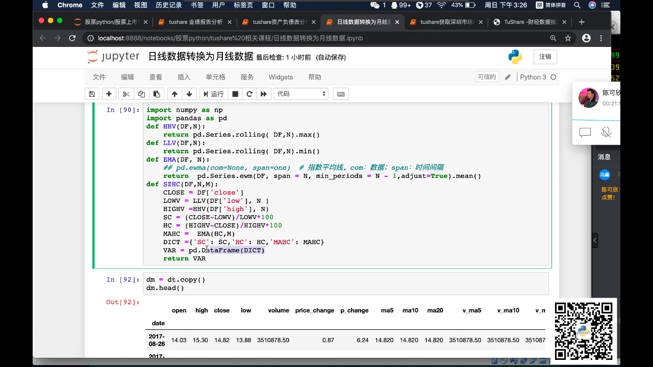653x367 pixels.
Task: Run the cell with 运行 button
Action: (213, 94)
